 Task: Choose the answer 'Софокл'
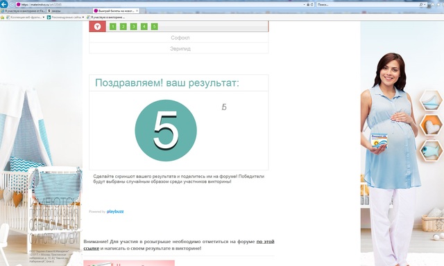pyautogui.click(x=179, y=37)
